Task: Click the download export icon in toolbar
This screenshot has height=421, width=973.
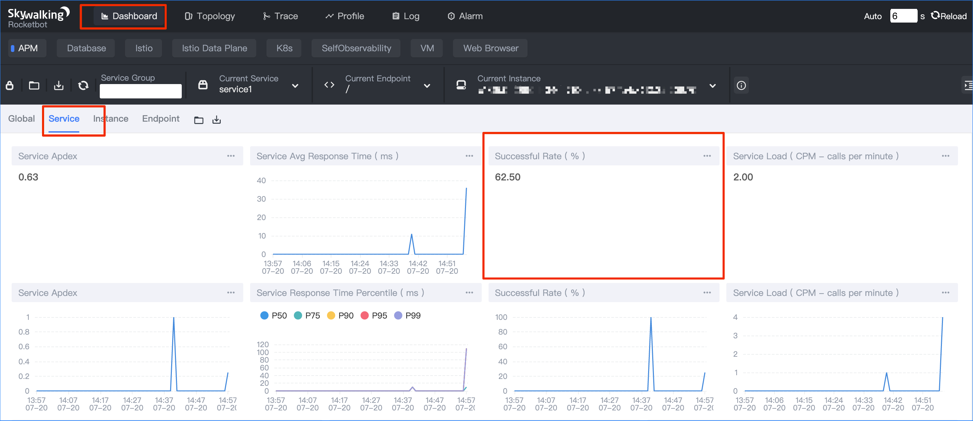Action: point(58,85)
